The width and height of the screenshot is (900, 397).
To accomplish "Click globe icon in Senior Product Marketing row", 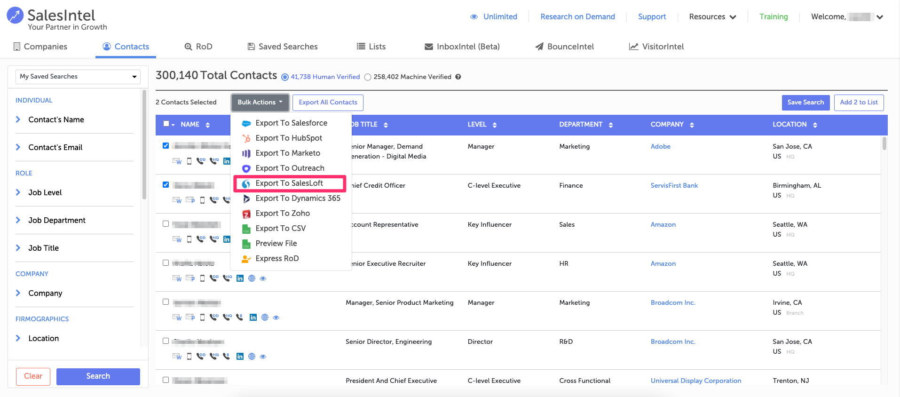I will (x=265, y=317).
